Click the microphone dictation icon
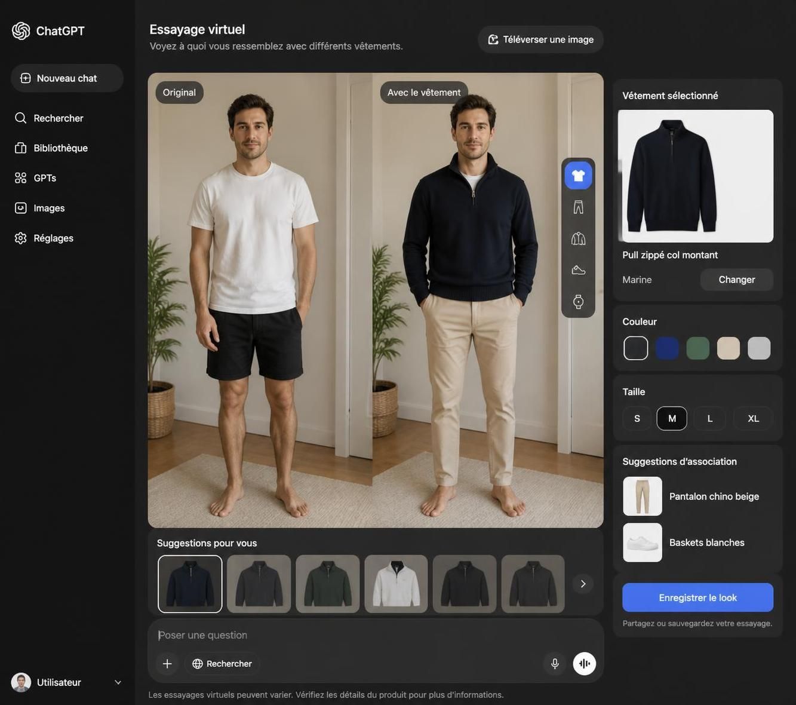Image resolution: width=796 pixels, height=705 pixels. pos(555,664)
